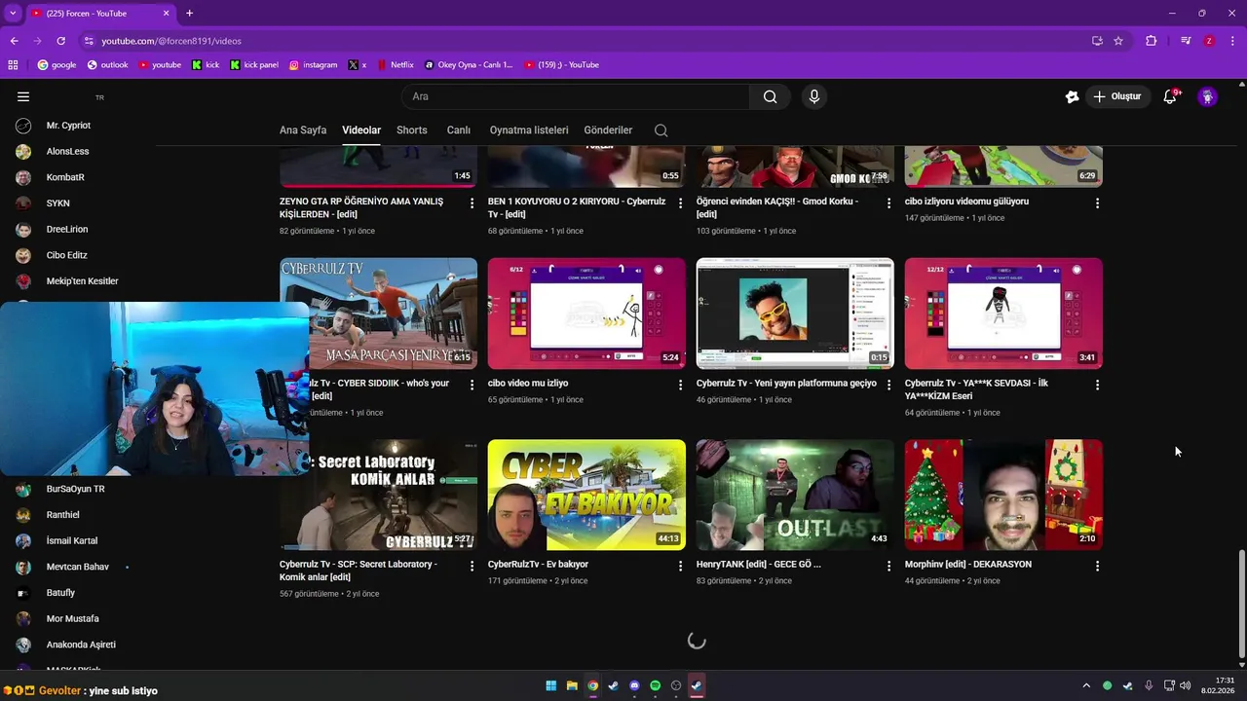Open the Oynatma listeleri tab
The height and width of the screenshot is (701, 1247).
(529, 130)
